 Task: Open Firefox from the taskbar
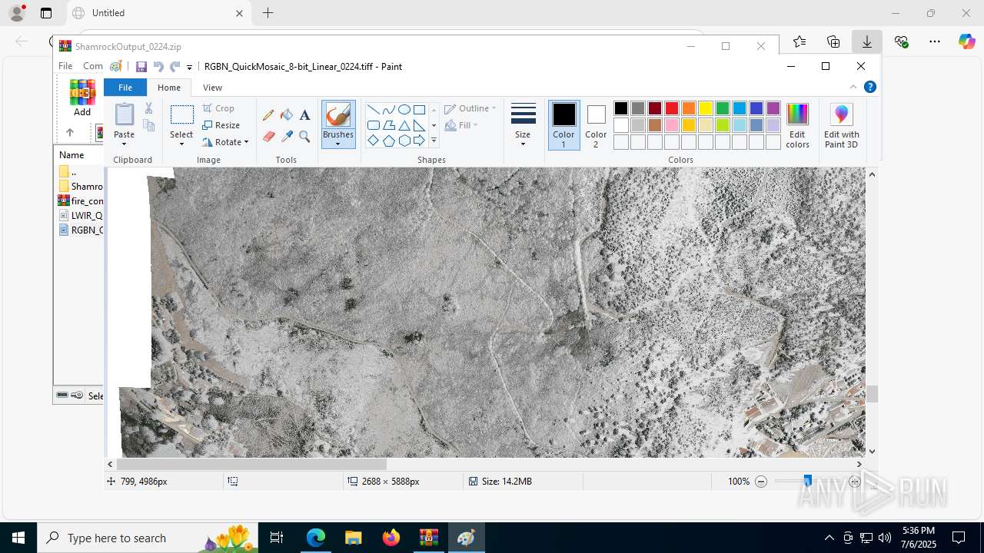[x=391, y=538]
